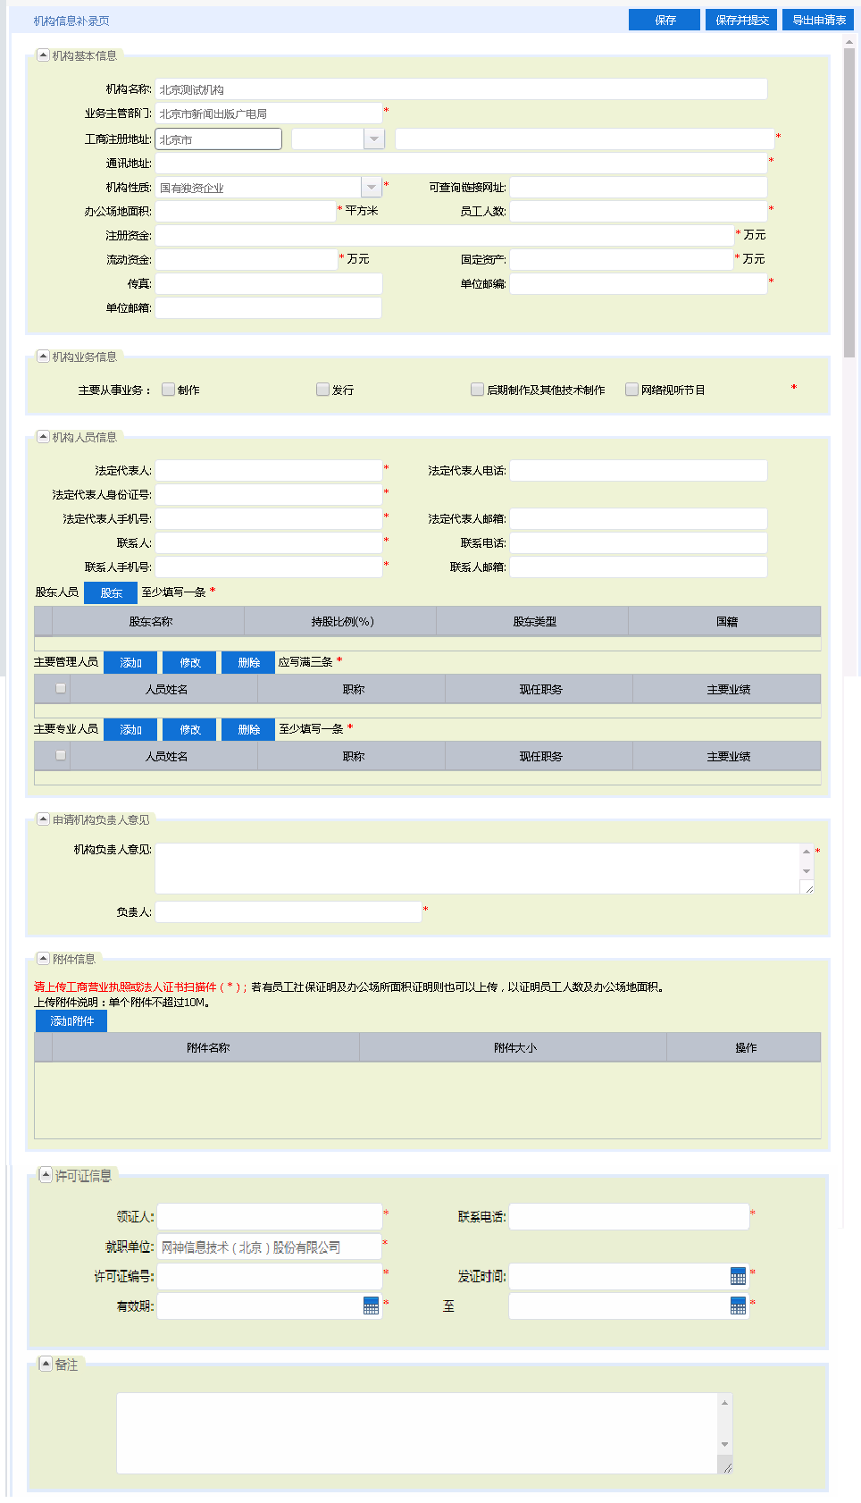This screenshot has height=1503, width=861.
Task: Click the 持股比例(%) column header
Action: [x=341, y=621]
